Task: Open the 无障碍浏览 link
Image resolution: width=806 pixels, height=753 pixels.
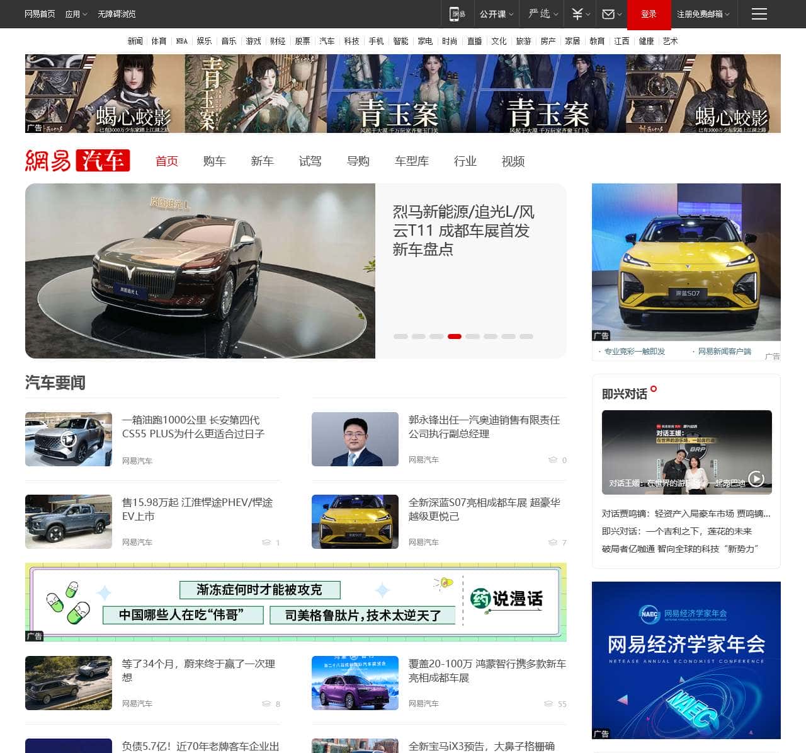Action: (116, 14)
